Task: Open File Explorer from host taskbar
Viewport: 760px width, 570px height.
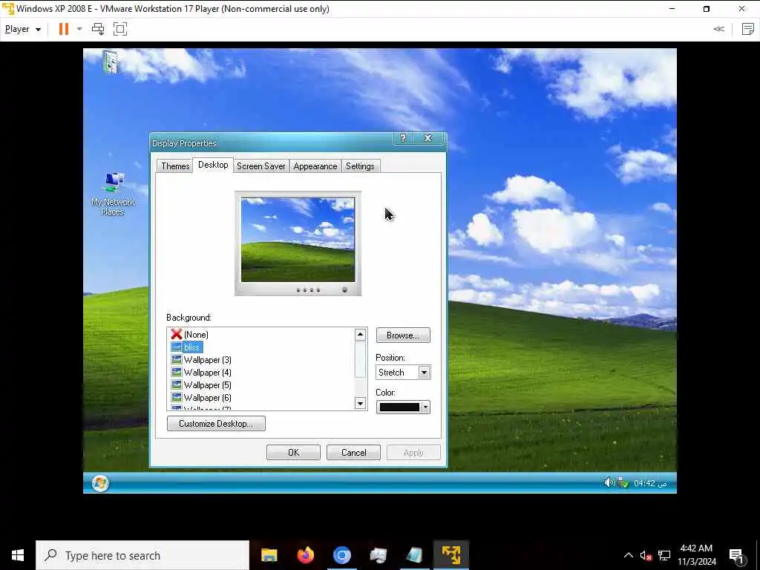Action: pos(269,555)
